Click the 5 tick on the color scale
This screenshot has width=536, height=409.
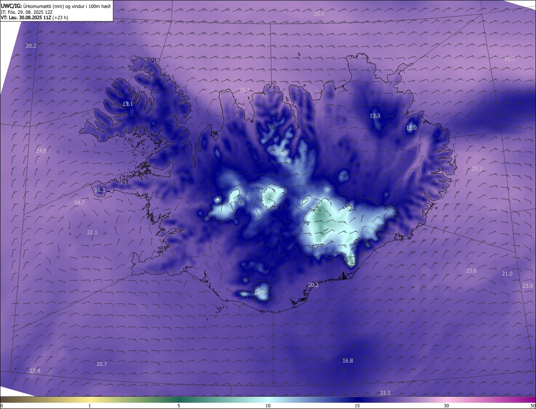179,406
